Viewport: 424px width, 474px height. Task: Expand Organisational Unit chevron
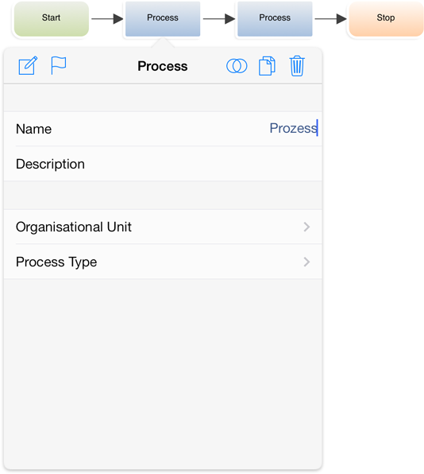pyautogui.click(x=306, y=227)
